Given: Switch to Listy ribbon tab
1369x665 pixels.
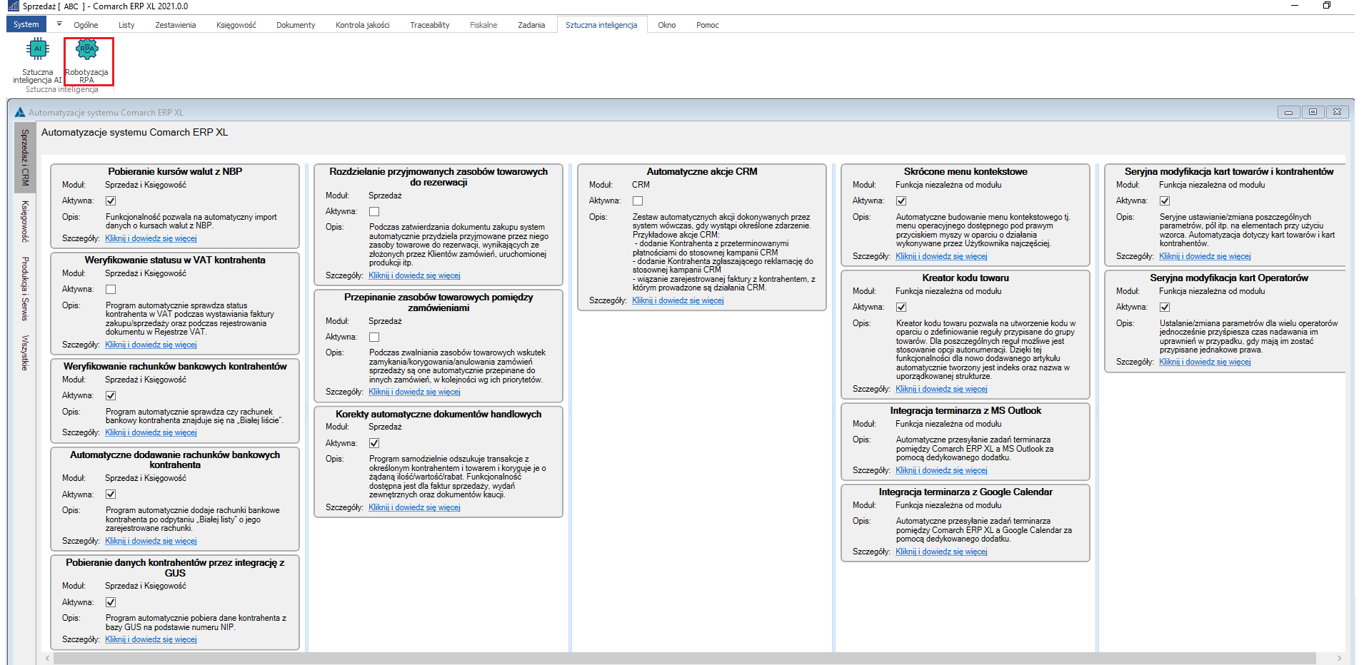Looking at the screenshot, I should tap(126, 25).
